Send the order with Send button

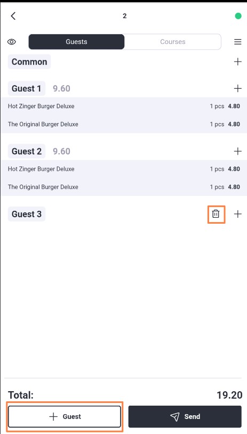coord(185,416)
